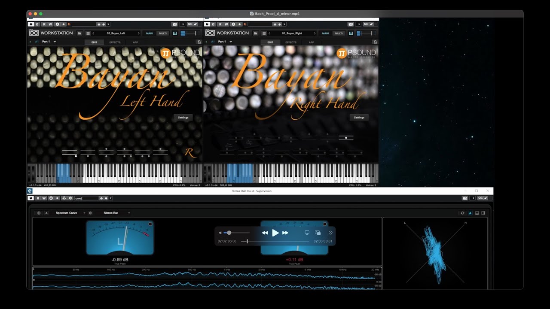Viewport: 550px width, 309px height.
Task: Expand Part 1 dropdown in right Workstation
Action: pyautogui.click(x=231, y=42)
